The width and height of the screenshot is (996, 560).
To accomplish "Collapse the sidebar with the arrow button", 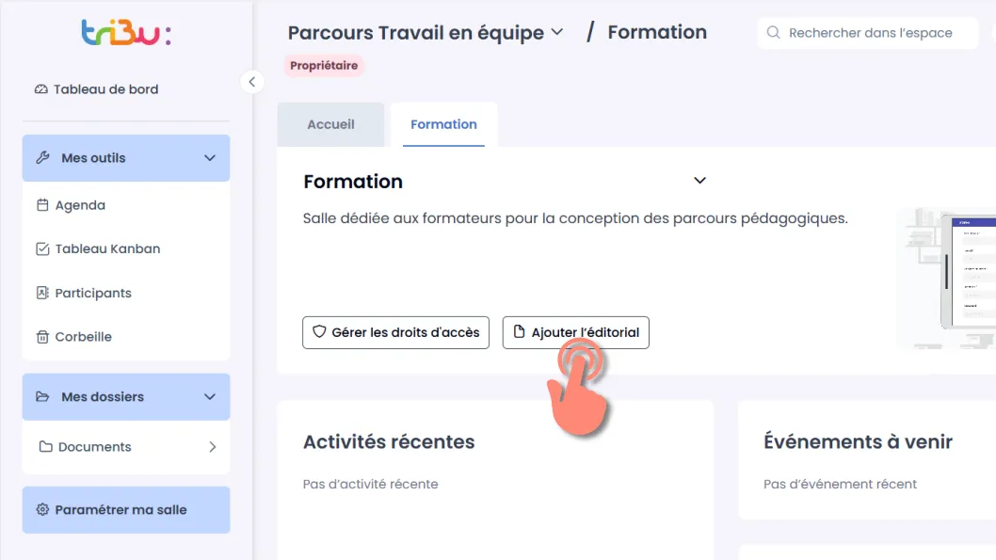I will [x=252, y=82].
